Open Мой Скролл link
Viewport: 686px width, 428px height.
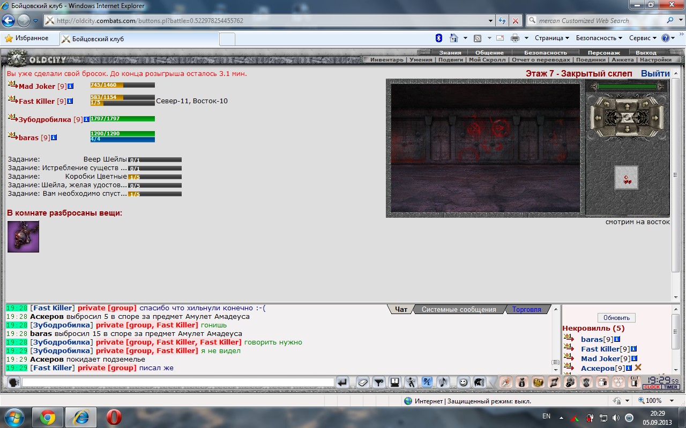click(487, 60)
